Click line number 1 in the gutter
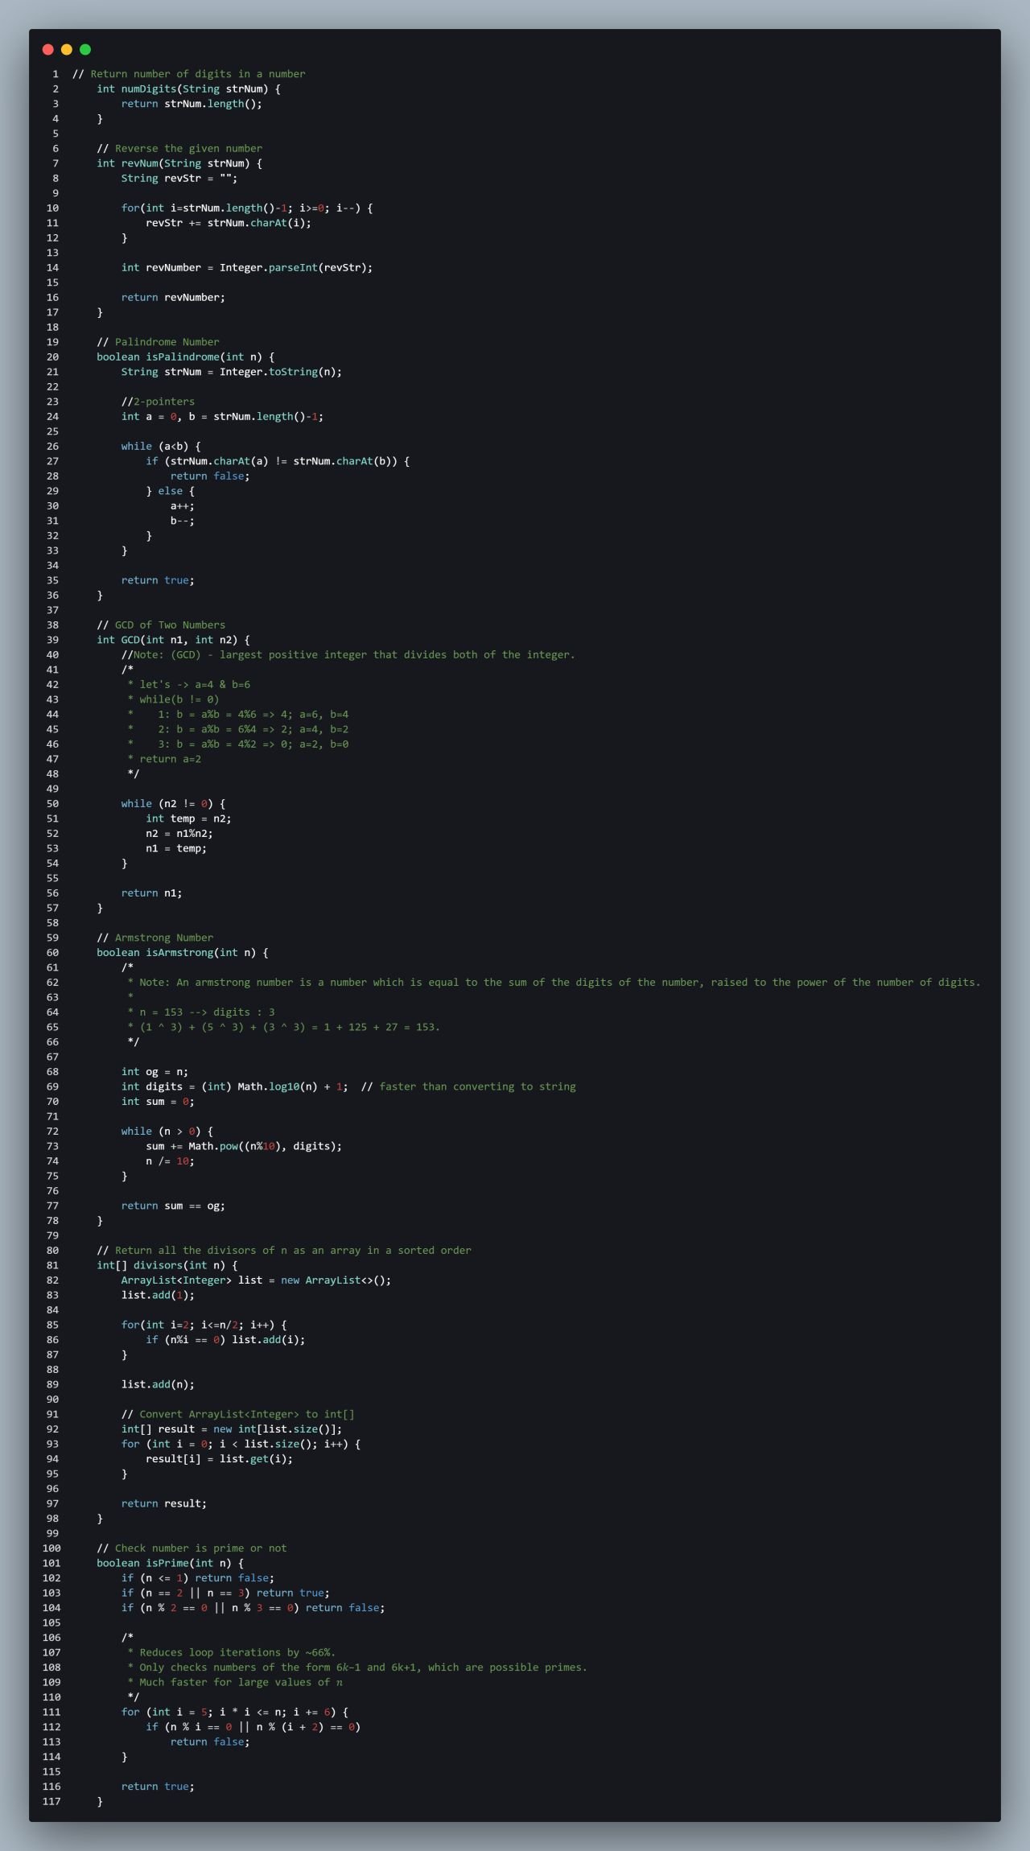1030x1851 pixels. (x=56, y=74)
